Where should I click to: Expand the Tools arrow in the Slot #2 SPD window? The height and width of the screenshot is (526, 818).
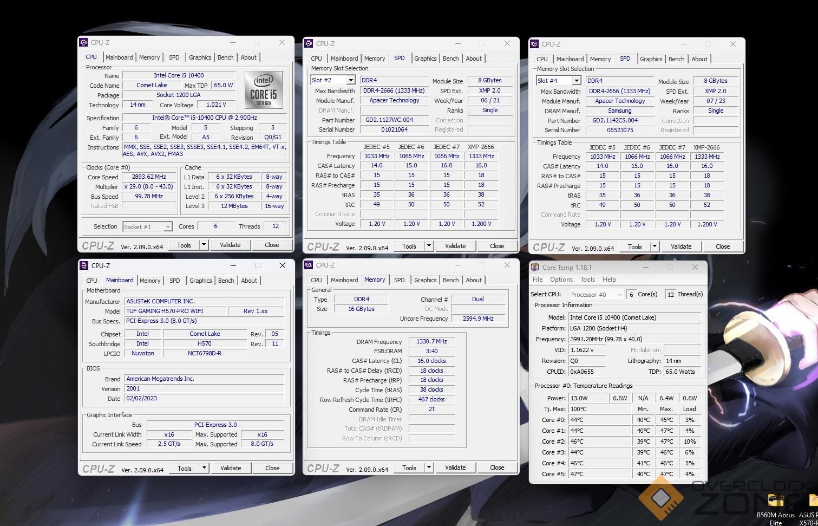(429, 246)
